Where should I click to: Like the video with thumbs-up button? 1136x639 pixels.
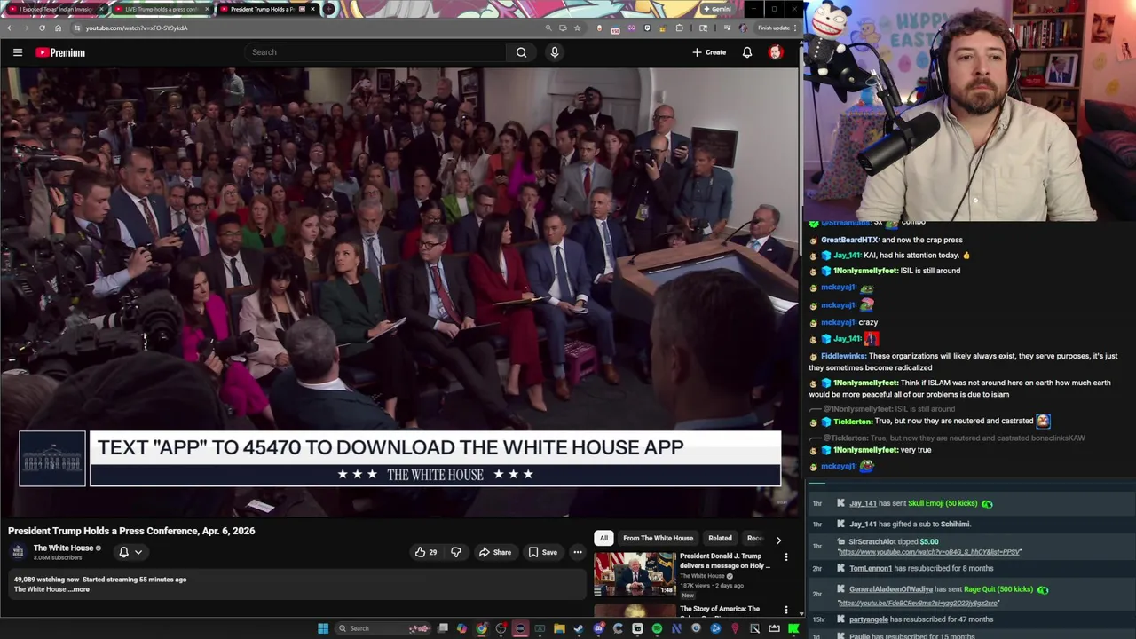tap(426, 552)
